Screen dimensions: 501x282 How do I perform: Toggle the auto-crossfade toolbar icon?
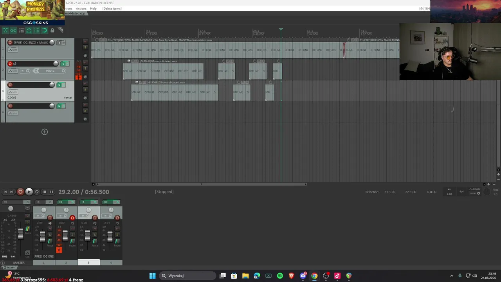(x=5, y=30)
